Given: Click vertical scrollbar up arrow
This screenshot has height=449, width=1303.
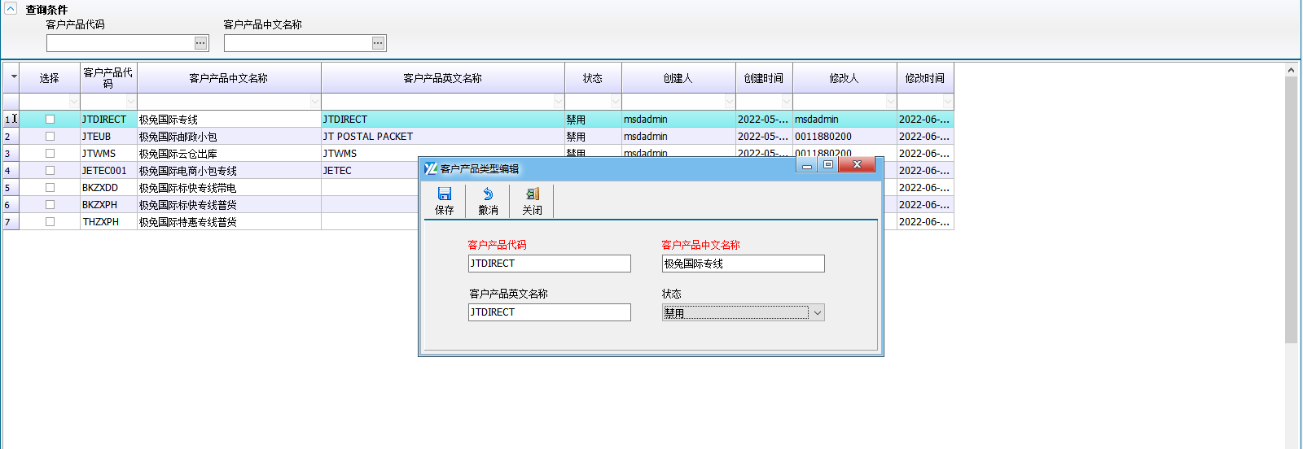Looking at the screenshot, I should pos(1292,71).
